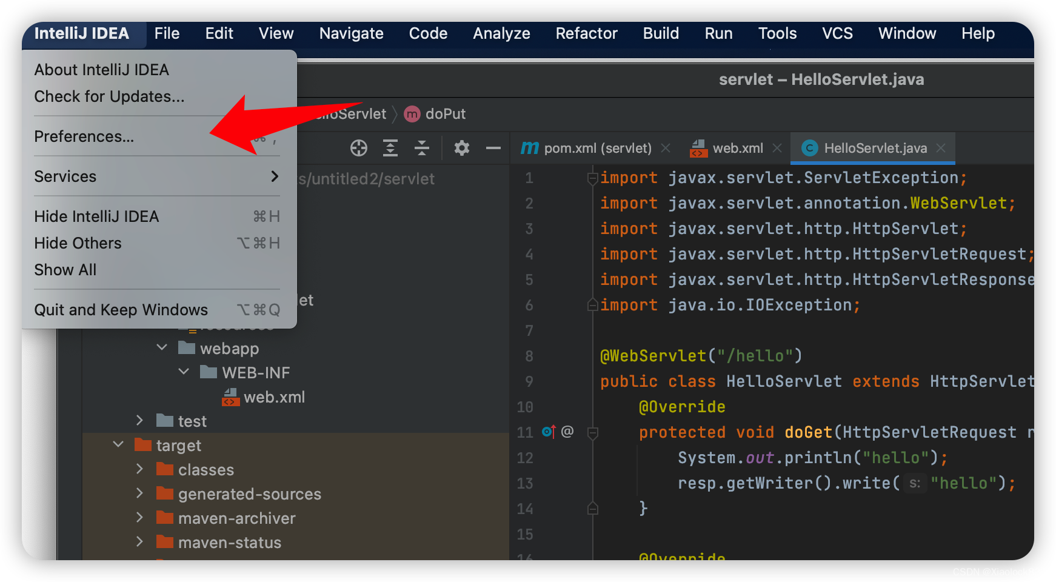1056x582 pixels.
Task: Expand the classes folder
Action: pyautogui.click(x=139, y=469)
